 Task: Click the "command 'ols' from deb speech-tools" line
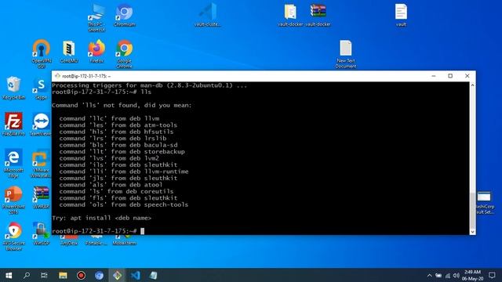(x=124, y=204)
